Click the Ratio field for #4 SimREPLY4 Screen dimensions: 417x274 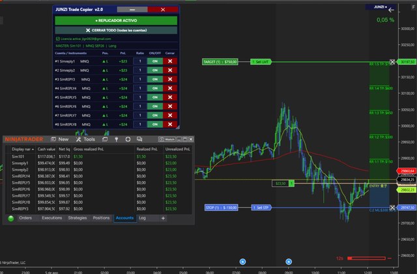pyautogui.click(x=140, y=89)
